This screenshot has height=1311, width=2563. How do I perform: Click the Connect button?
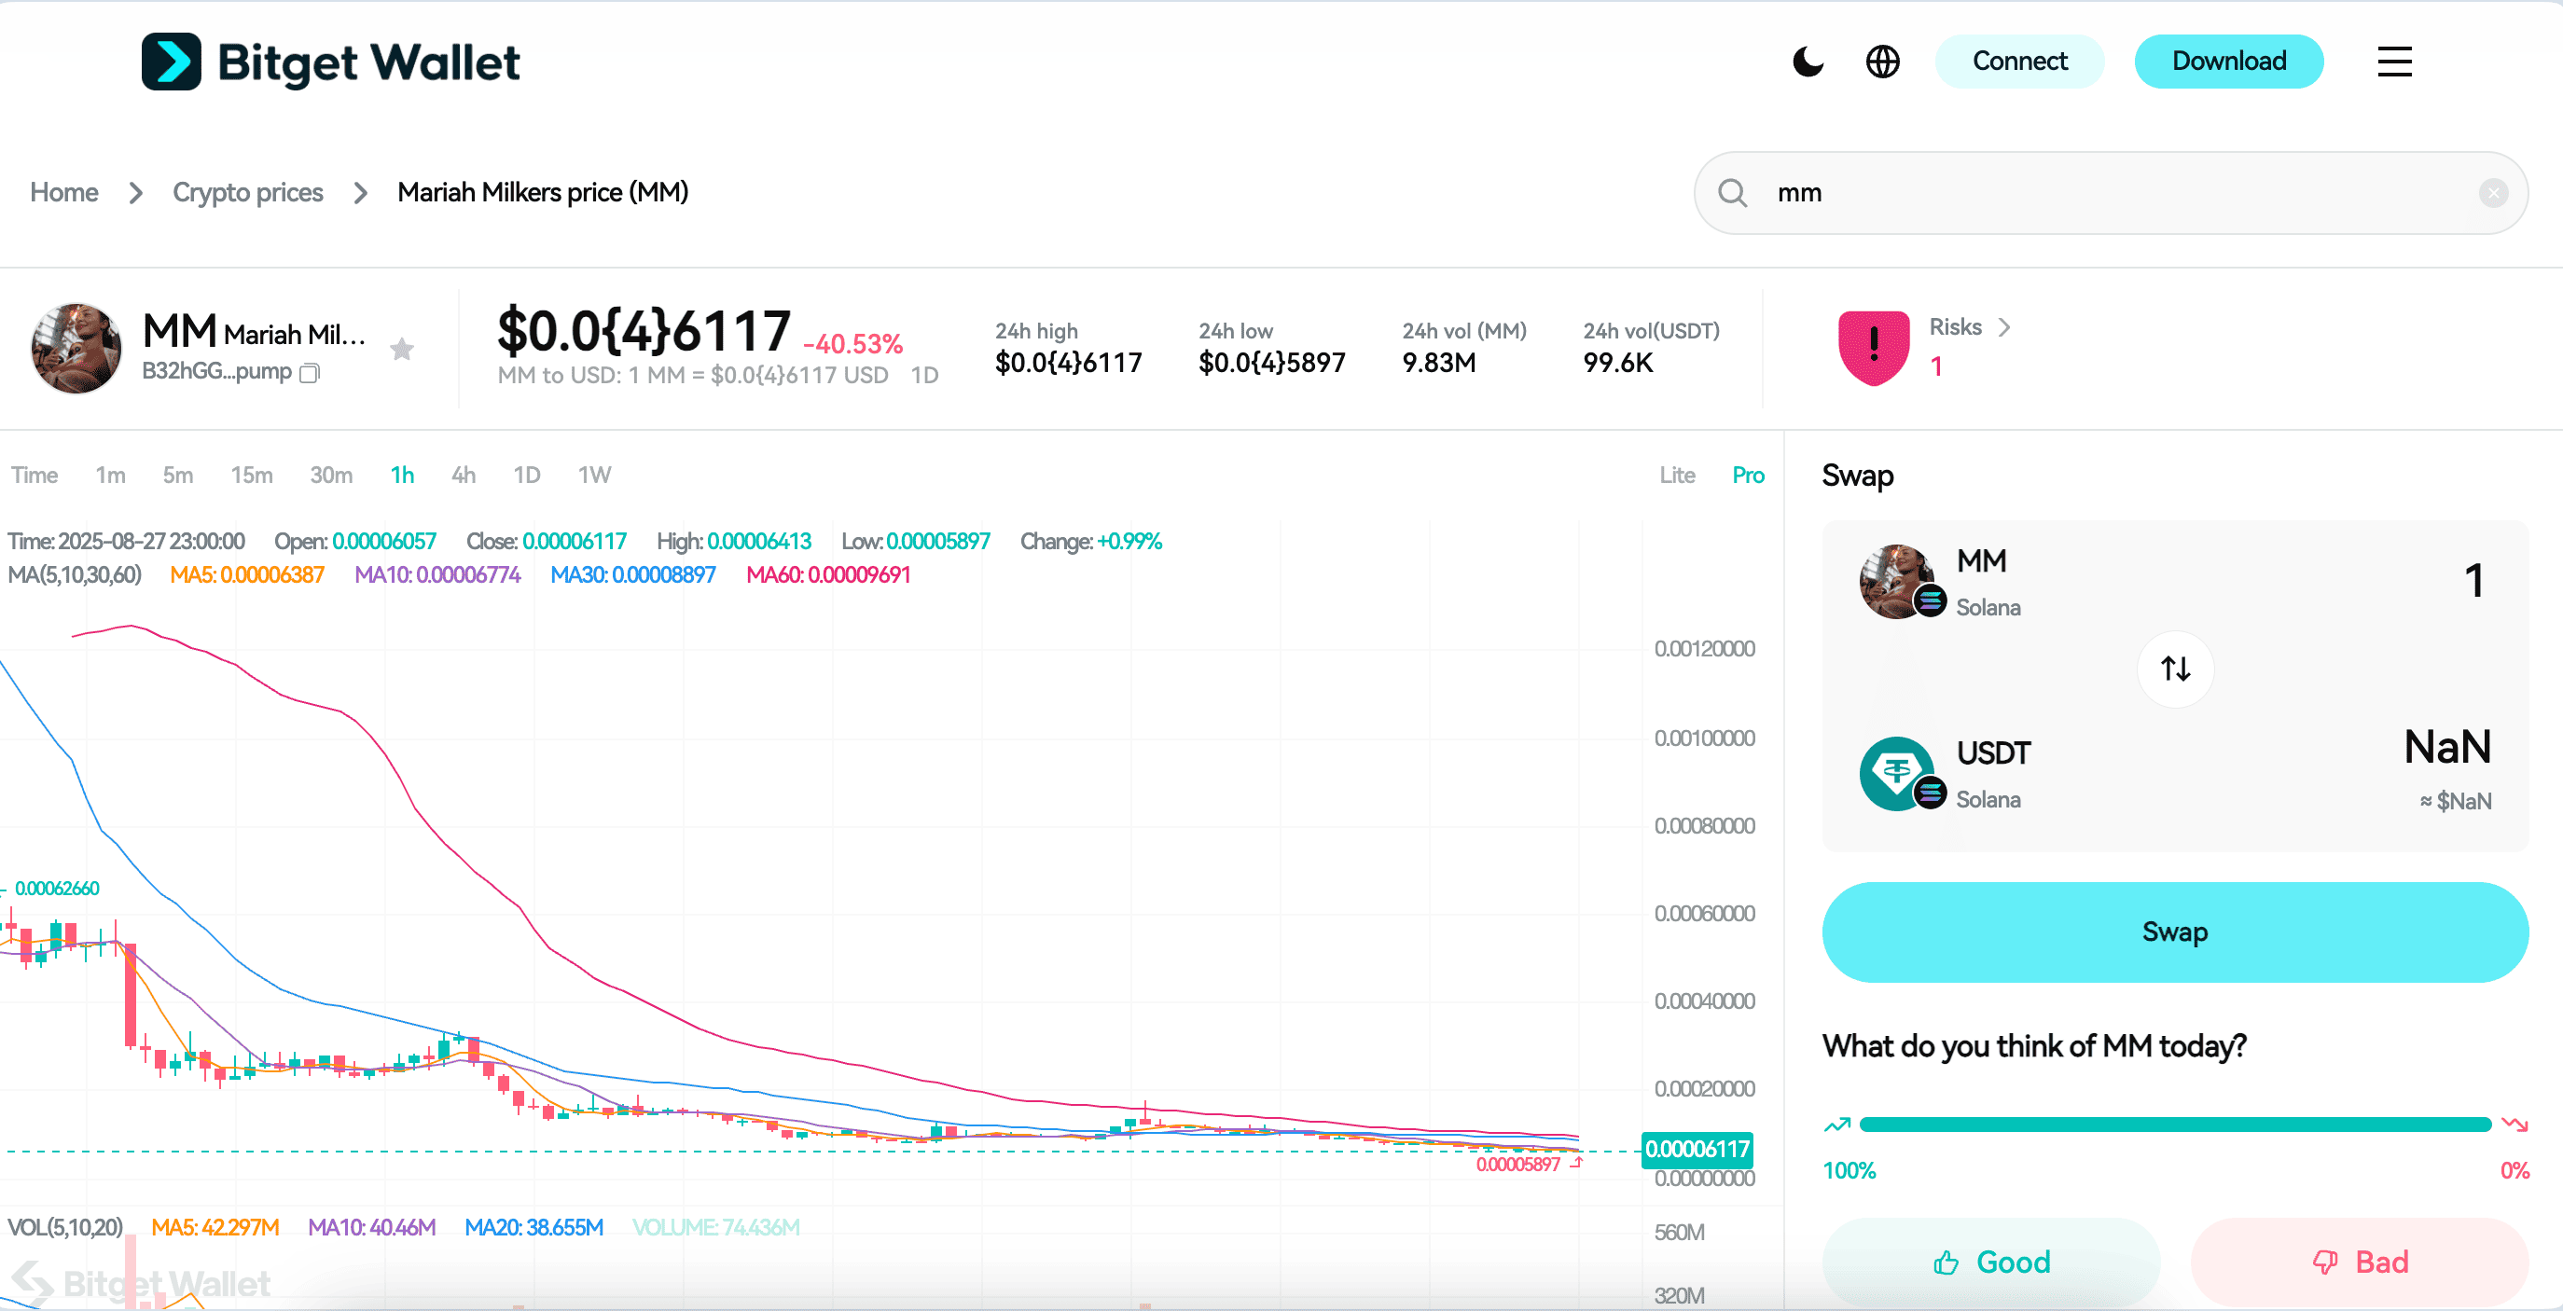[x=2018, y=62]
